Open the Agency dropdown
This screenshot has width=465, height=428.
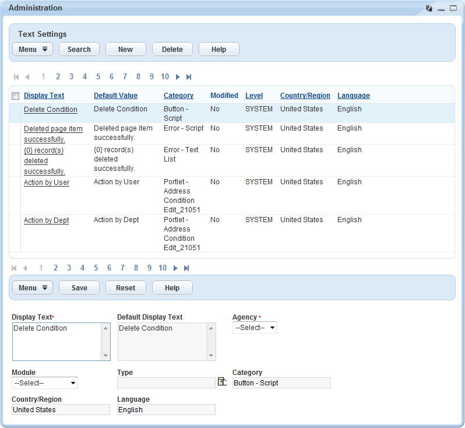tap(255, 328)
